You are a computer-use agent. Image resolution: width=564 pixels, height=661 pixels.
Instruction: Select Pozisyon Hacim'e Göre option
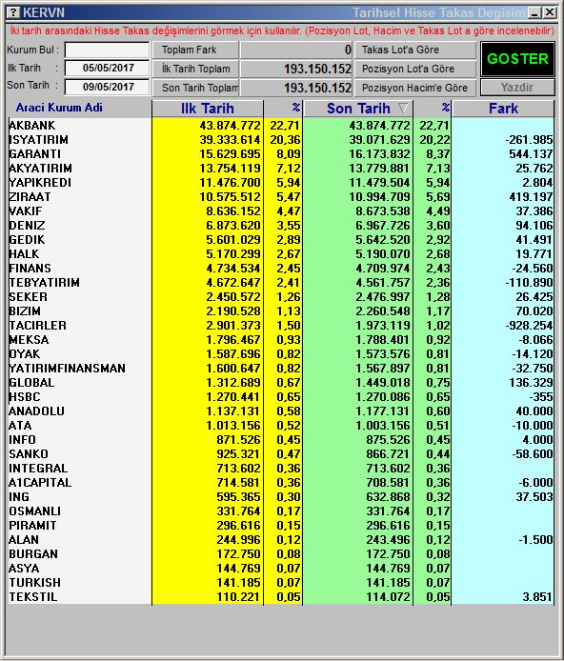click(415, 88)
